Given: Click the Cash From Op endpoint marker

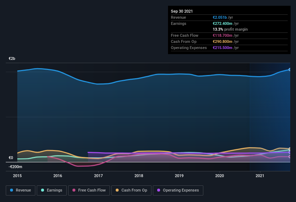Looking at the screenshot, I should [x=290, y=149].
